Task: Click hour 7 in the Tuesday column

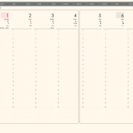Action: click(x=13, y=34)
